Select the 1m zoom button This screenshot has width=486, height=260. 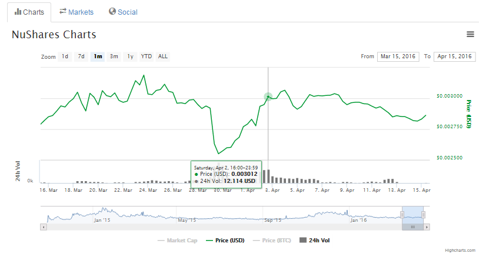pyautogui.click(x=98, y=56)
